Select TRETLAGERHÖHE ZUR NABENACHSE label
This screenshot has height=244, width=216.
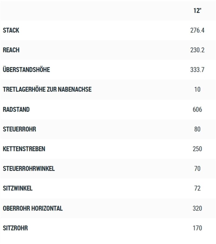tap(47, 89)
